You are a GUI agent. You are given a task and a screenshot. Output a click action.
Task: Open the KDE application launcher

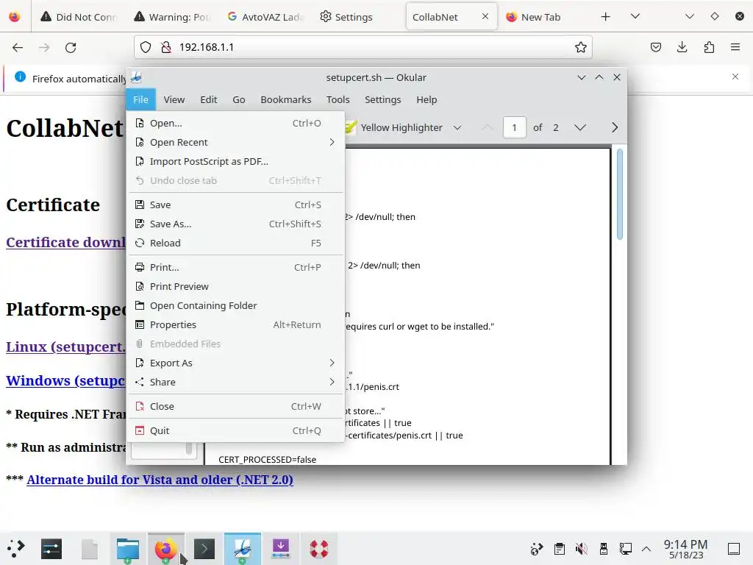(x=15, y=549)
